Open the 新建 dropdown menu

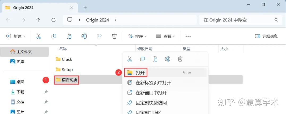tap(16, 36)
